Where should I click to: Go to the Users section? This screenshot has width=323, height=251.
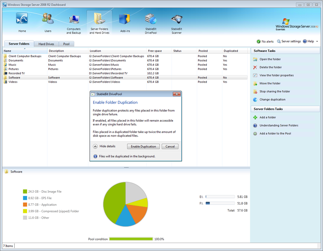click(x=48, y=23)
